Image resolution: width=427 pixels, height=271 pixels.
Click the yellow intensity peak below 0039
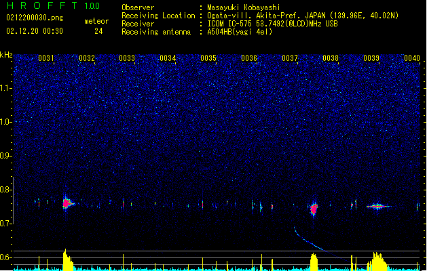pyautogui.click(x=378, y=262)
